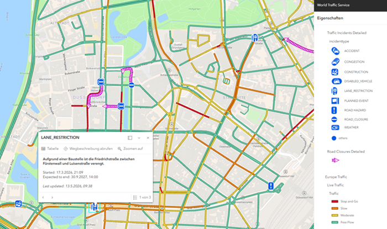
Task: Click the Eigenschaften heading
Action: (330, 18)
